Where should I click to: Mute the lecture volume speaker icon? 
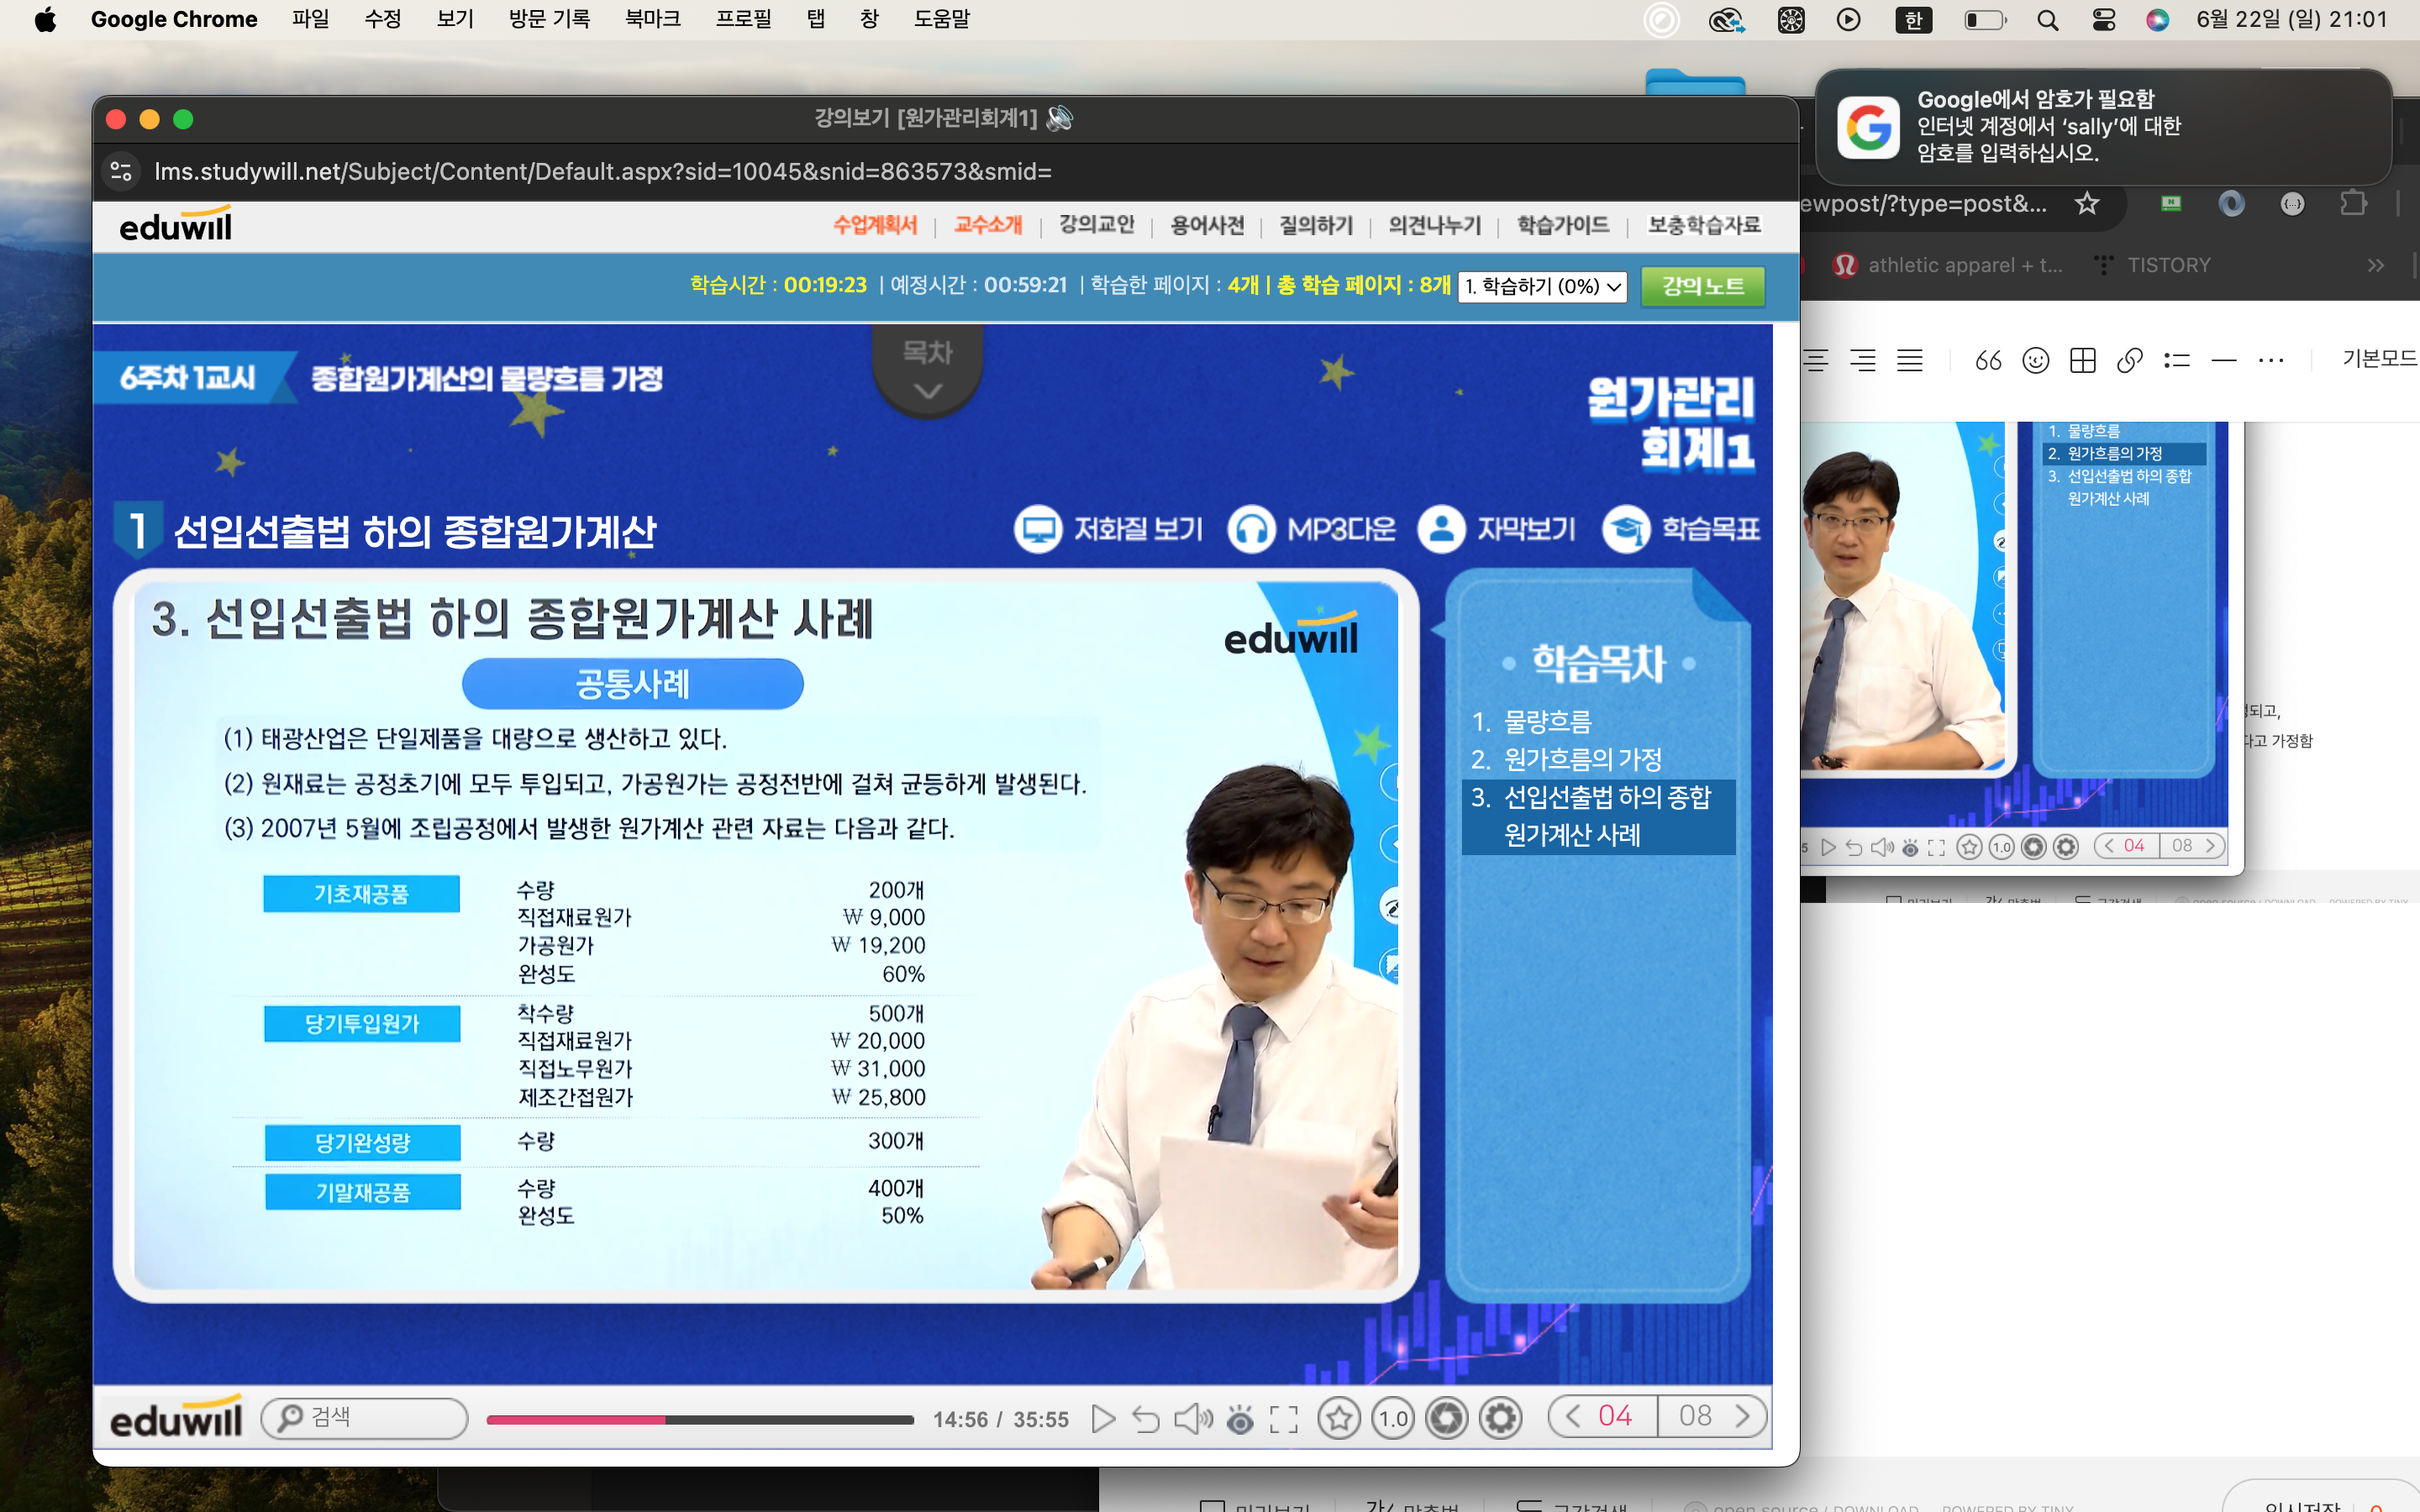1192,1418
